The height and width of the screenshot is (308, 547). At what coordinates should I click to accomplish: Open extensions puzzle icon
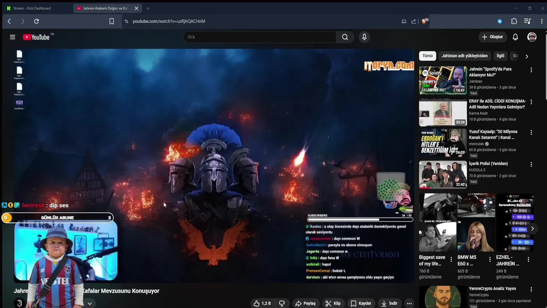coord(514,21)
